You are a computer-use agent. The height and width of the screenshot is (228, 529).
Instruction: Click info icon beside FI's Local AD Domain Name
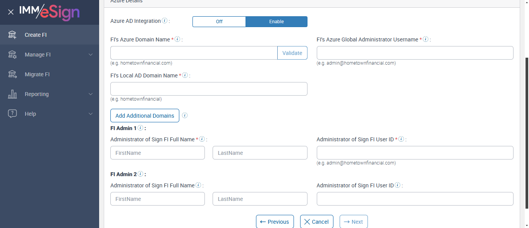click(x=185, y=75)
